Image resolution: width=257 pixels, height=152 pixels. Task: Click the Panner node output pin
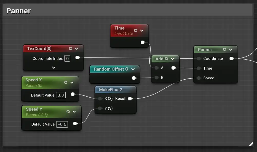[x=232, y=59]
